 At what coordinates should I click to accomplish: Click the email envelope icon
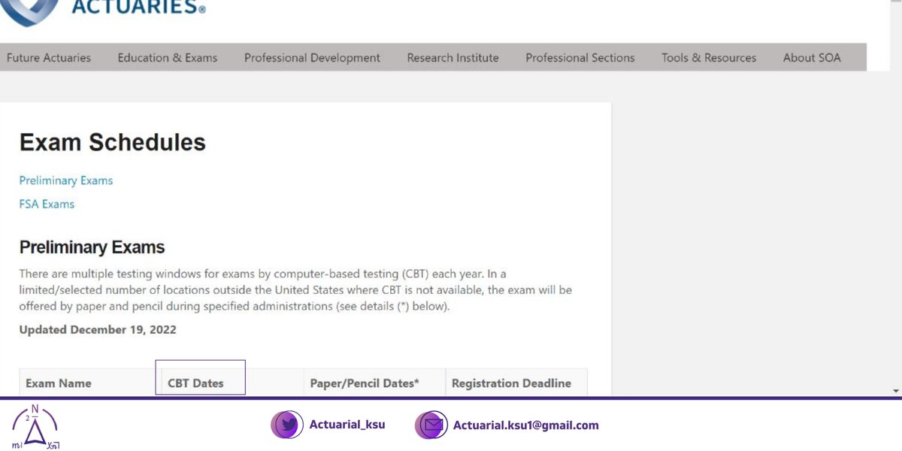point(431,425)
